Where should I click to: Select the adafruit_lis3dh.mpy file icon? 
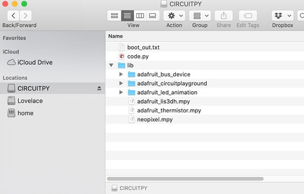coord(132,101)
